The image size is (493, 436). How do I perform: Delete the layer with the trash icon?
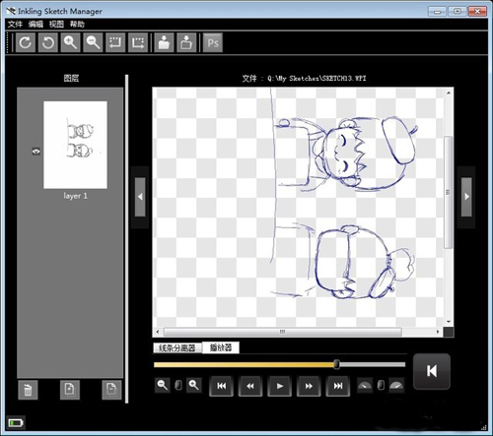(28, 390)
